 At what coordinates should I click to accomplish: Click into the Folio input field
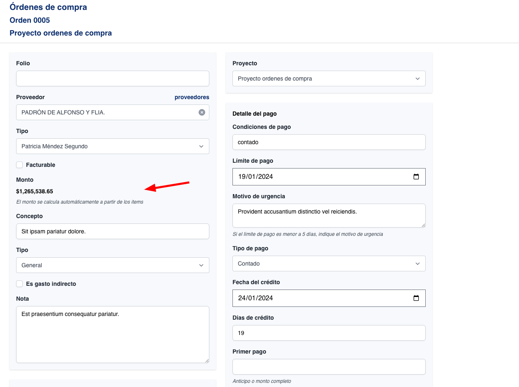click(112, 78)
